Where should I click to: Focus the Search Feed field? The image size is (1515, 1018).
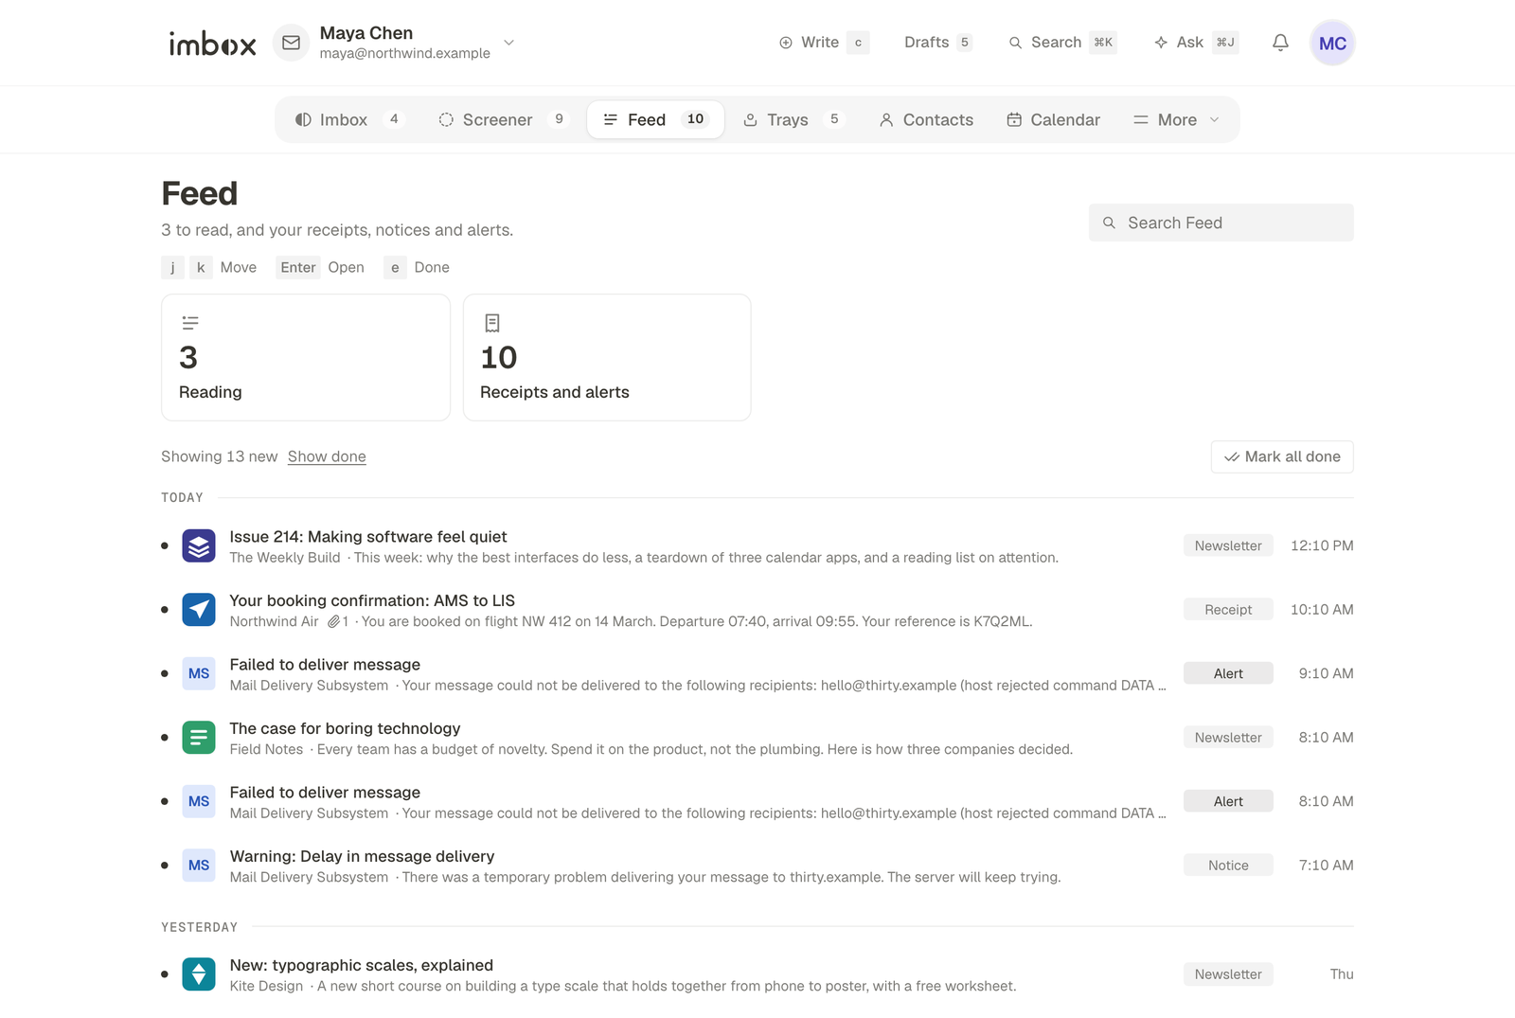point(1221,223)
